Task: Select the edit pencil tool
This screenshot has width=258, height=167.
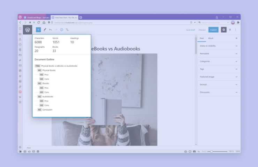Action: tap(45, 30)
